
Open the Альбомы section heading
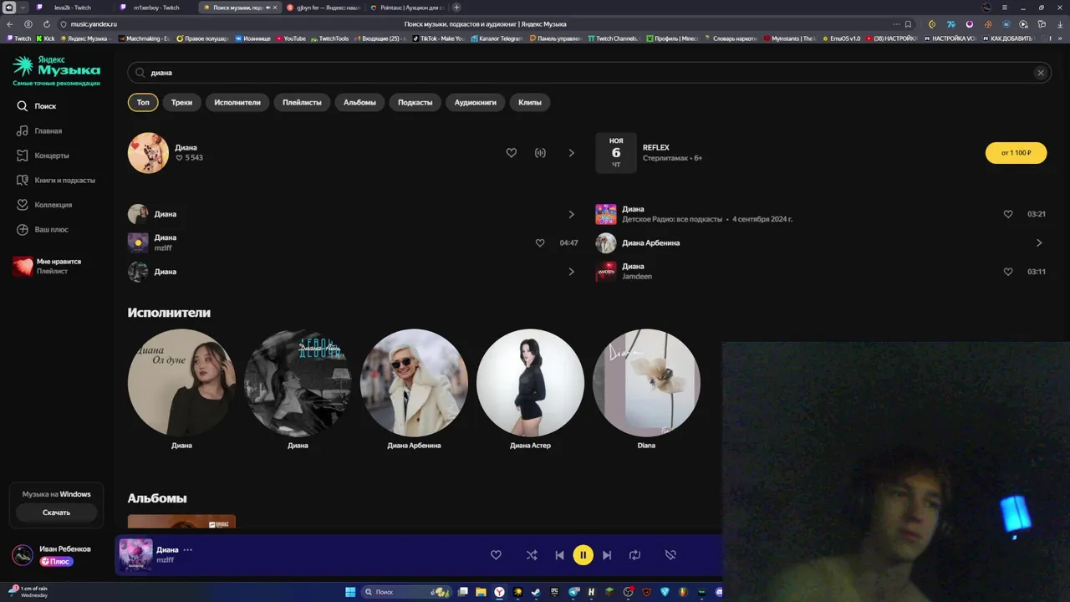pos(157,498)
